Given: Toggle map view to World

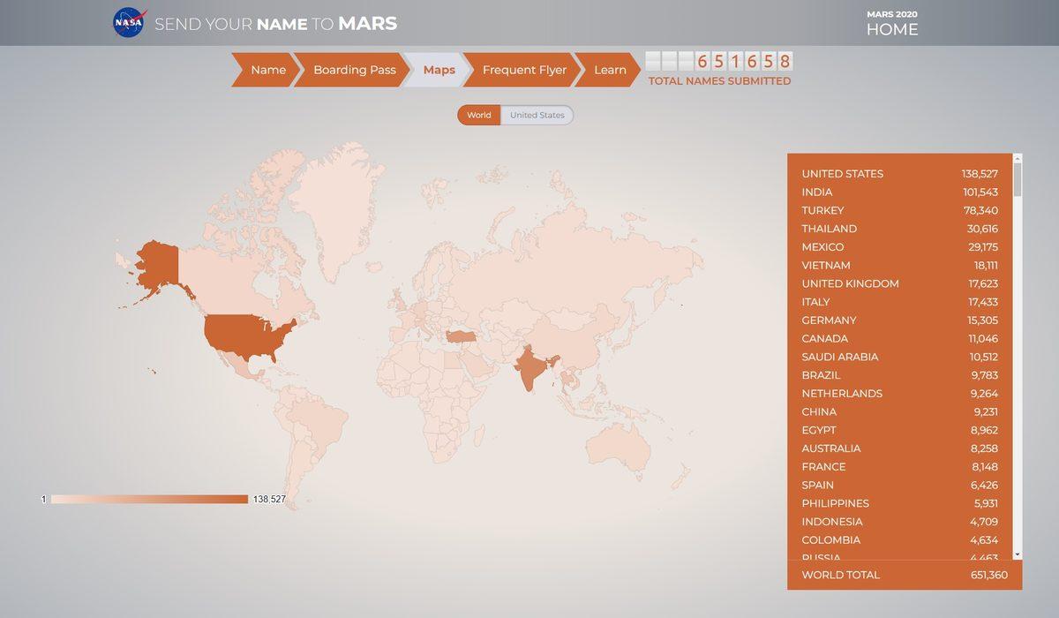Looking at the screenshot, I should pyautogui.click(x=479, y=115).
